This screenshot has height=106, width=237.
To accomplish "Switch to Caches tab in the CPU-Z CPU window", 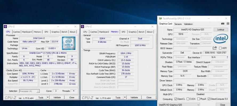I will coord(17,32).
